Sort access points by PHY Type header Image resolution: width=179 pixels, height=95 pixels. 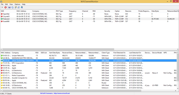point(62,11)
